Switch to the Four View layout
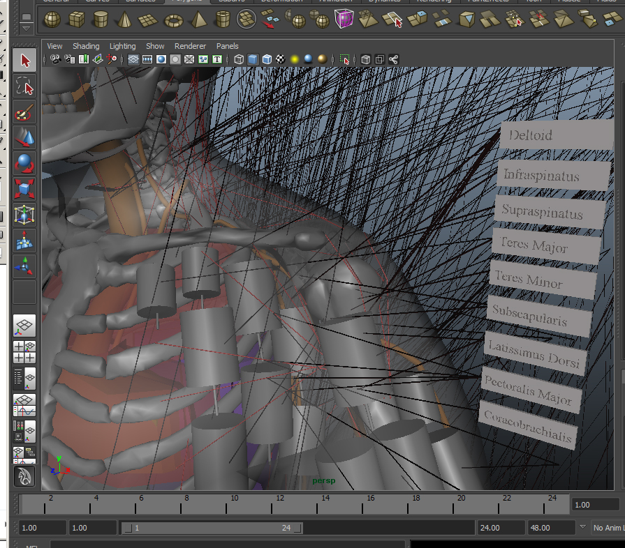625x548 pixels. pos(24,352)
